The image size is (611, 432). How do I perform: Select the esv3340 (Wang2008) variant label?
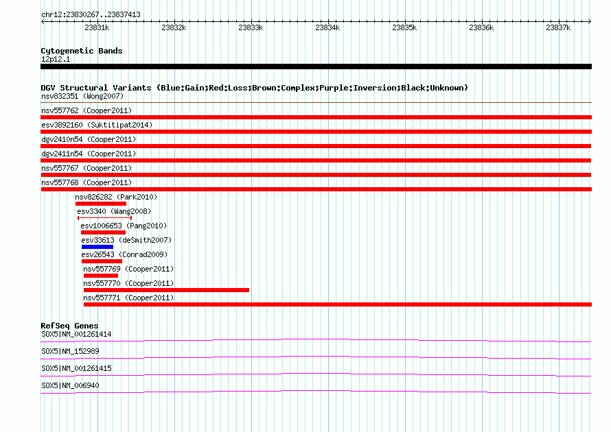pyautogui.click(x=114, y=211)
